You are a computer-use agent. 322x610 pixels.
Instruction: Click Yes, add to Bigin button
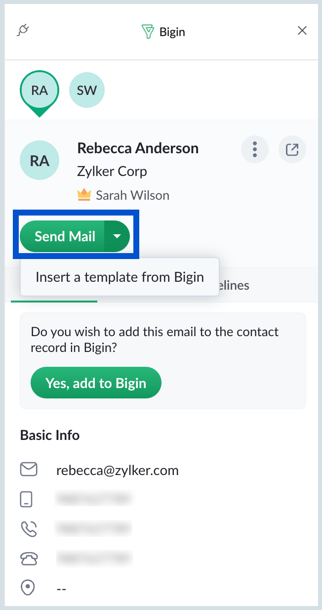point(96,383)
